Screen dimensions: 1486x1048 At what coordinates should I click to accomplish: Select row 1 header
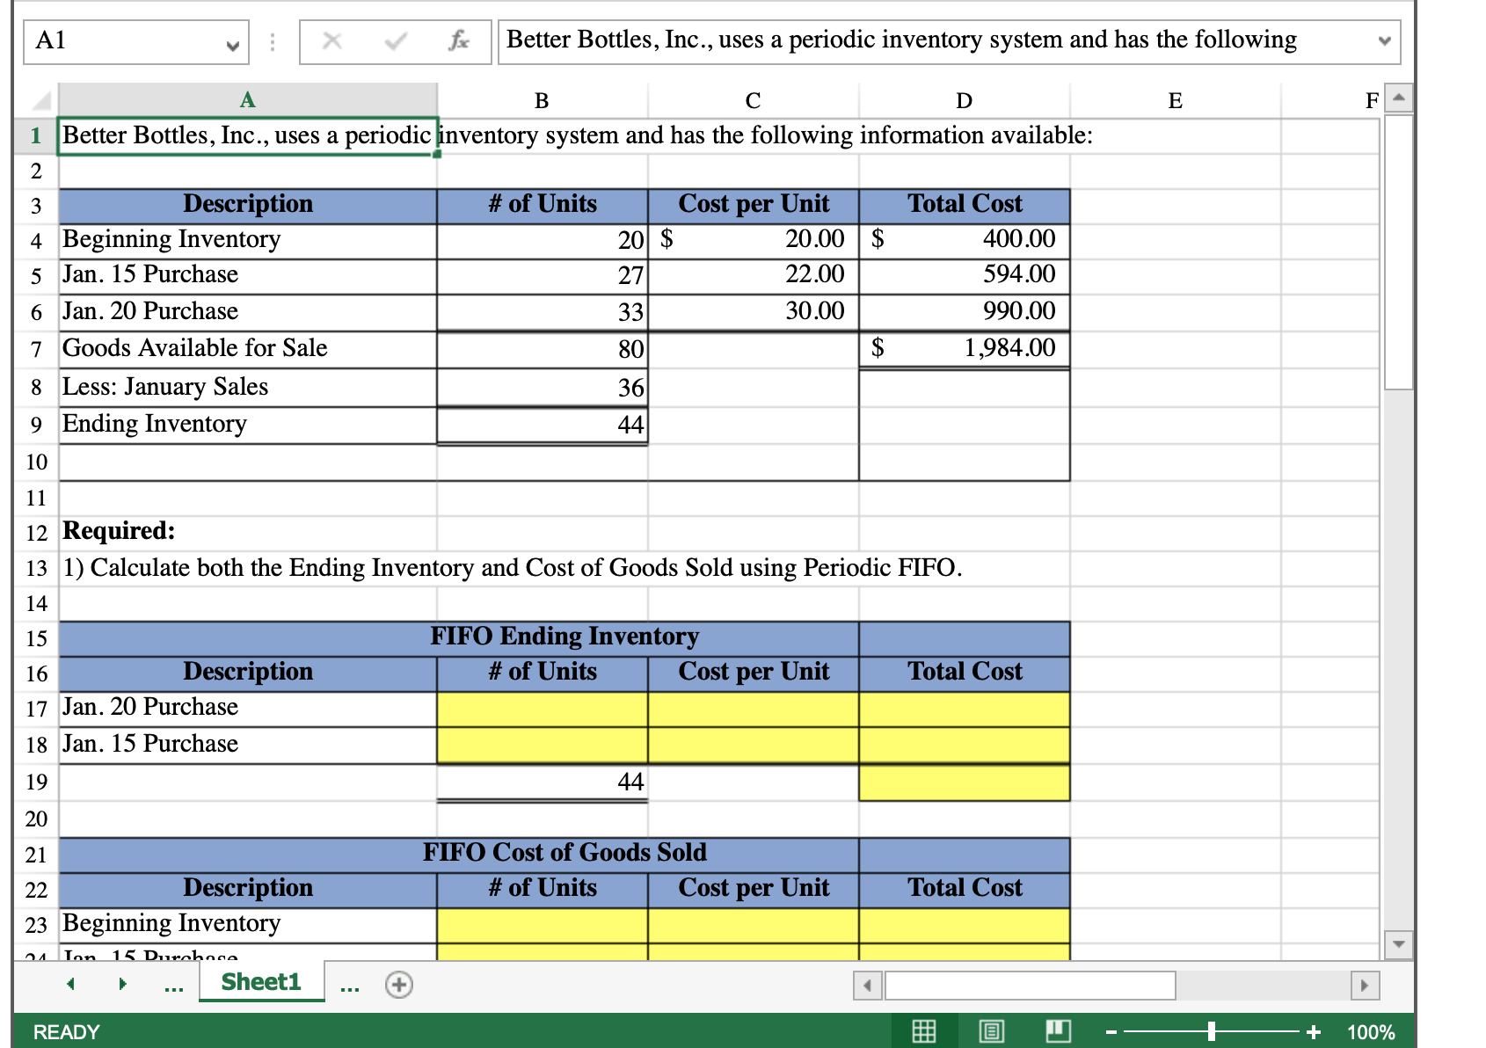36,136
